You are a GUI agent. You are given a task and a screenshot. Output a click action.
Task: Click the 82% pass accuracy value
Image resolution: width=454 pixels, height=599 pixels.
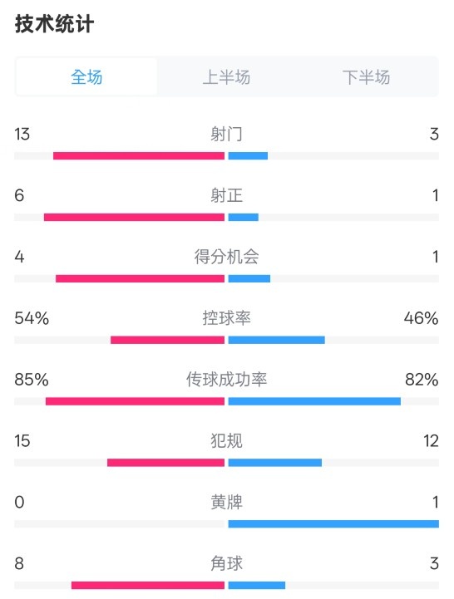pyautogui.click(x=422, y=380)
